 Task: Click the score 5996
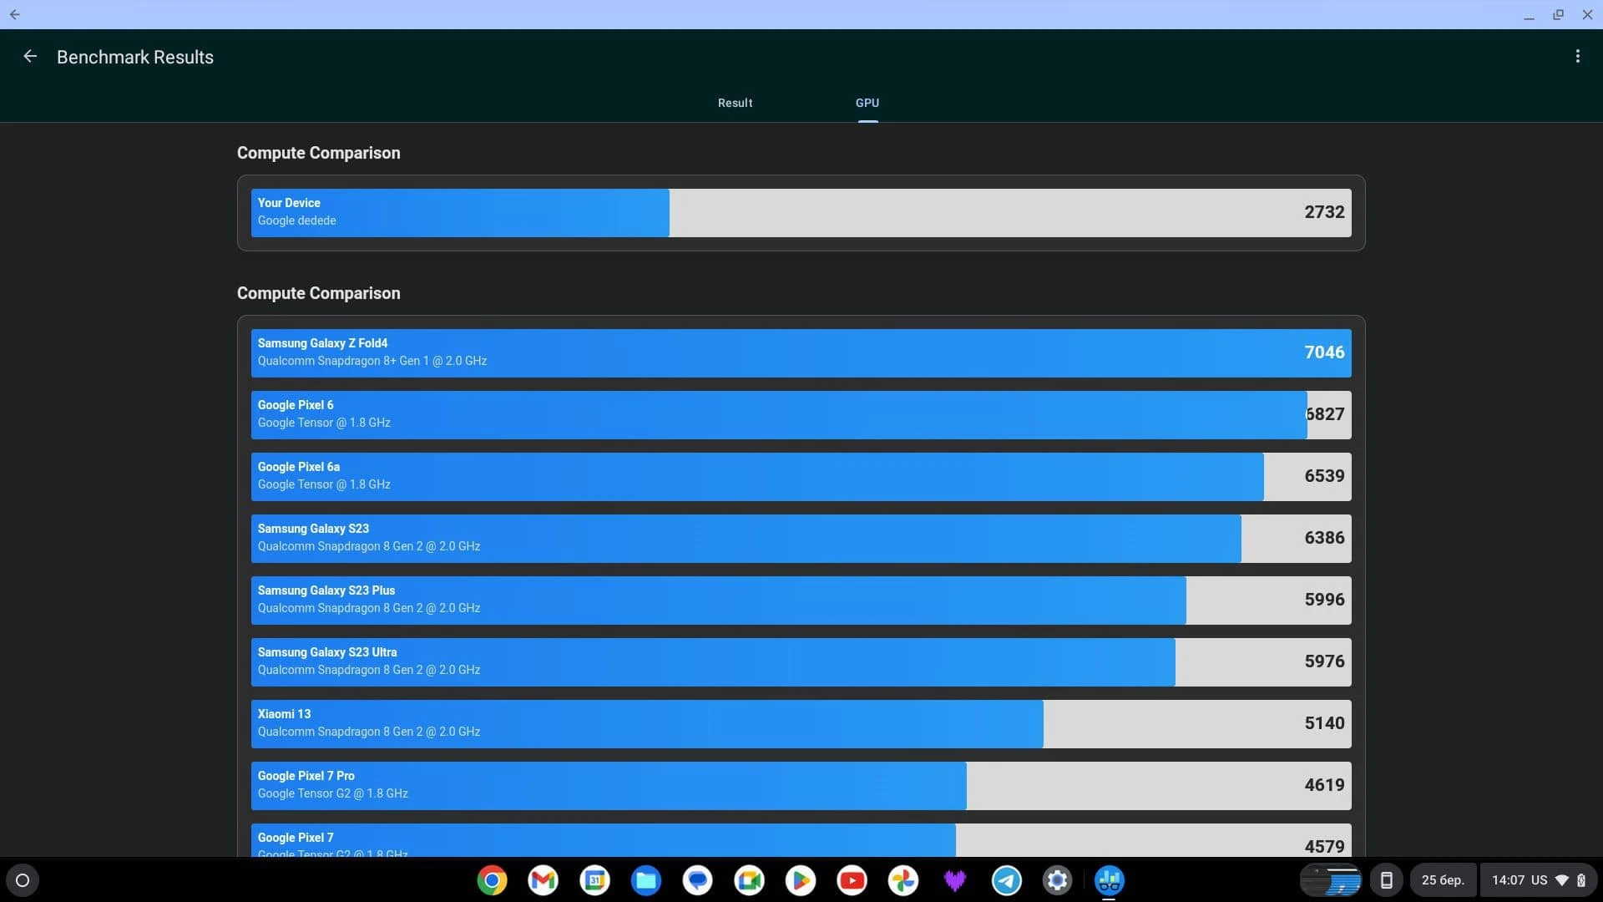click(x=1324, y=600)
